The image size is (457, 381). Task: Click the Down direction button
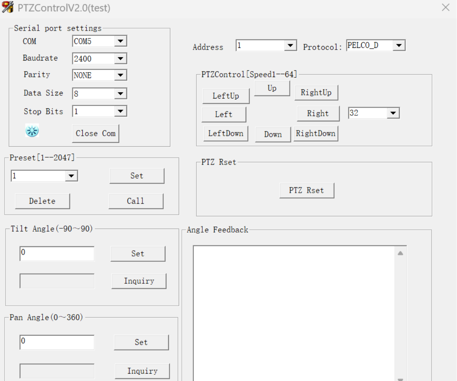click(273, 134)
